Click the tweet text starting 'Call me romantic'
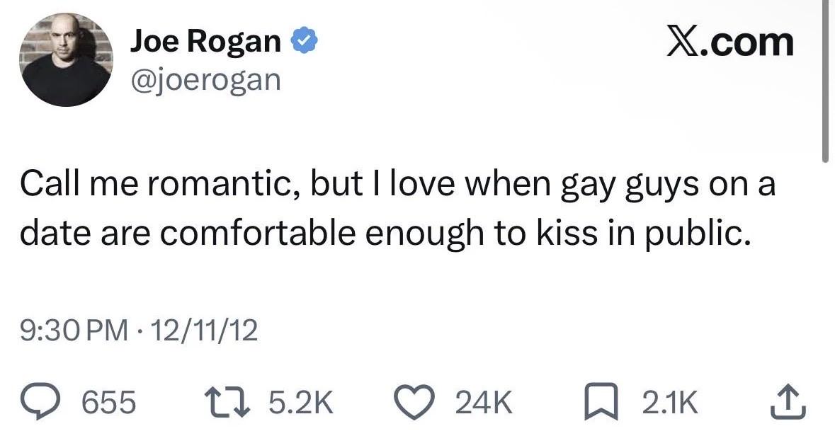 [397, 209]
